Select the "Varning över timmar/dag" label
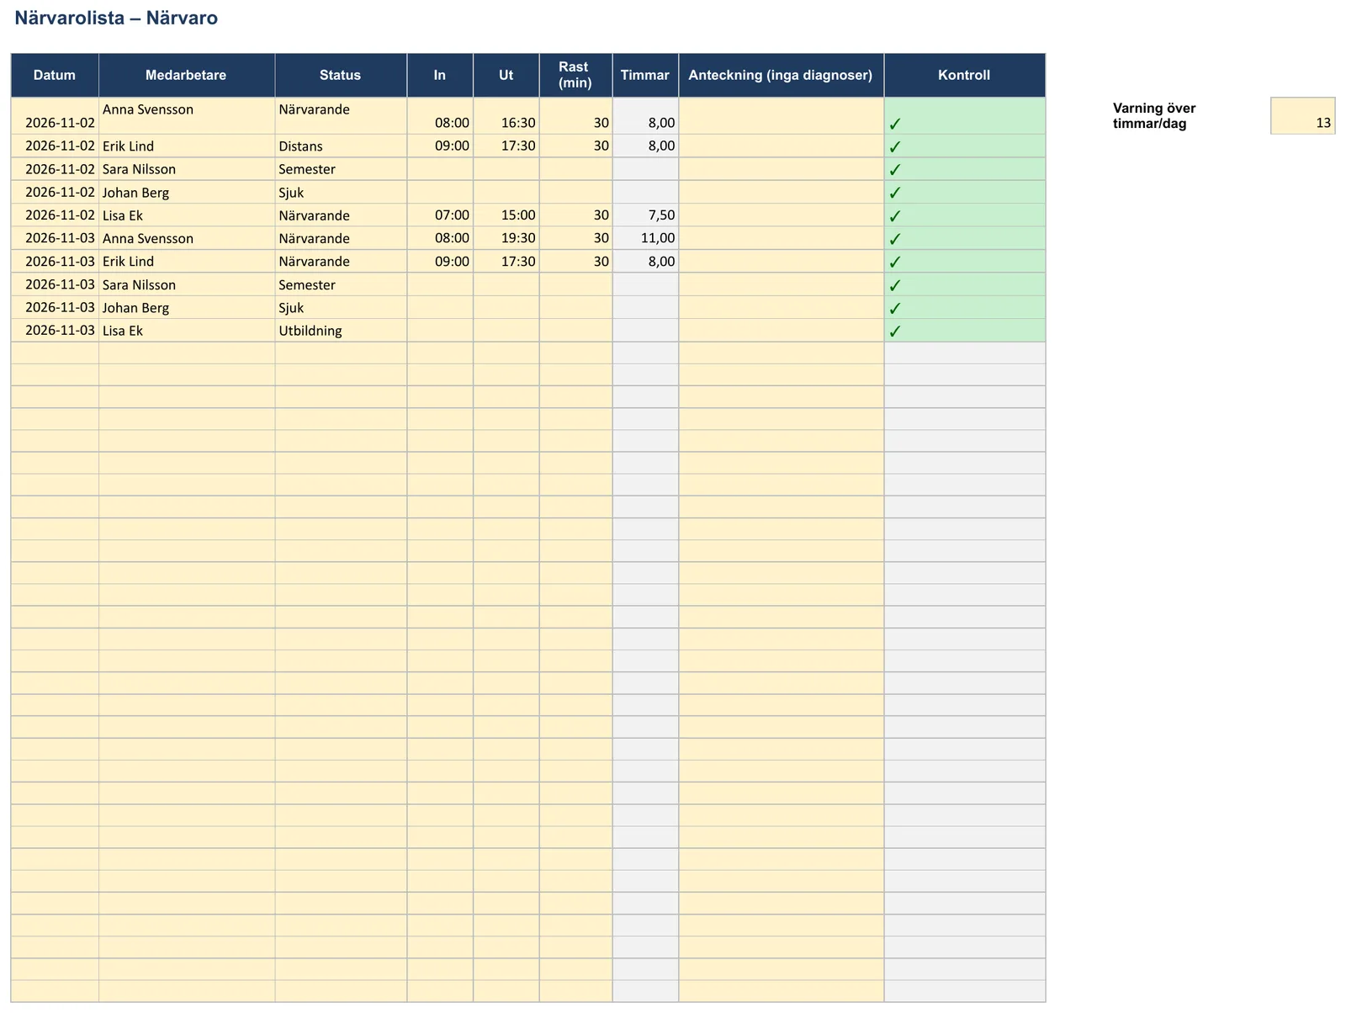The width and height of the screenshot is (1346, 1013). pyautogui.click(x=1154, y=115)
